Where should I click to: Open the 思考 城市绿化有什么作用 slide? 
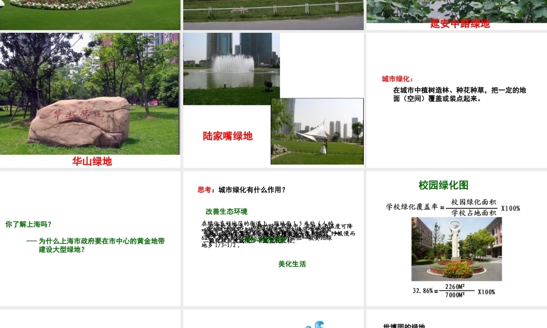(273, 238)
